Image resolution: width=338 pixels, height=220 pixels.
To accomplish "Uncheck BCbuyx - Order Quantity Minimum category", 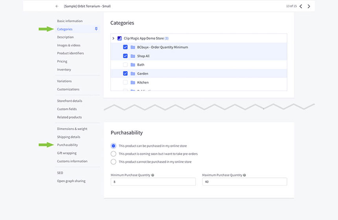I will coord(125,47).
